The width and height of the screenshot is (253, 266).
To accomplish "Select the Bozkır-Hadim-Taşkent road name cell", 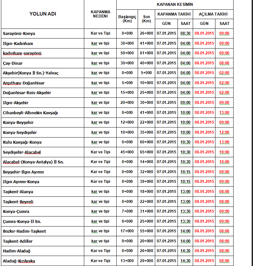I will pos(25,231).
